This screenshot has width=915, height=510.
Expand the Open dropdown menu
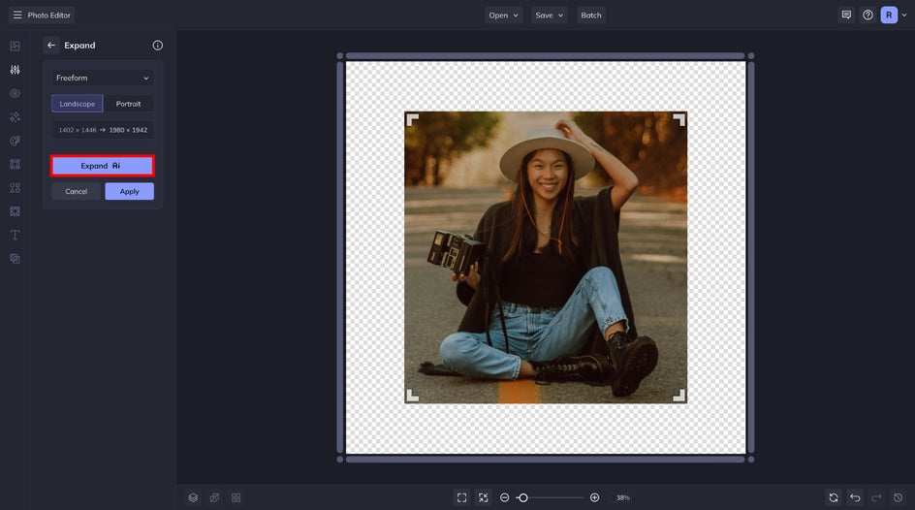[504, 16]
